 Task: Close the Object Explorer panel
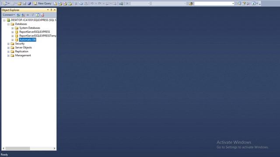[x=55, y=10]
